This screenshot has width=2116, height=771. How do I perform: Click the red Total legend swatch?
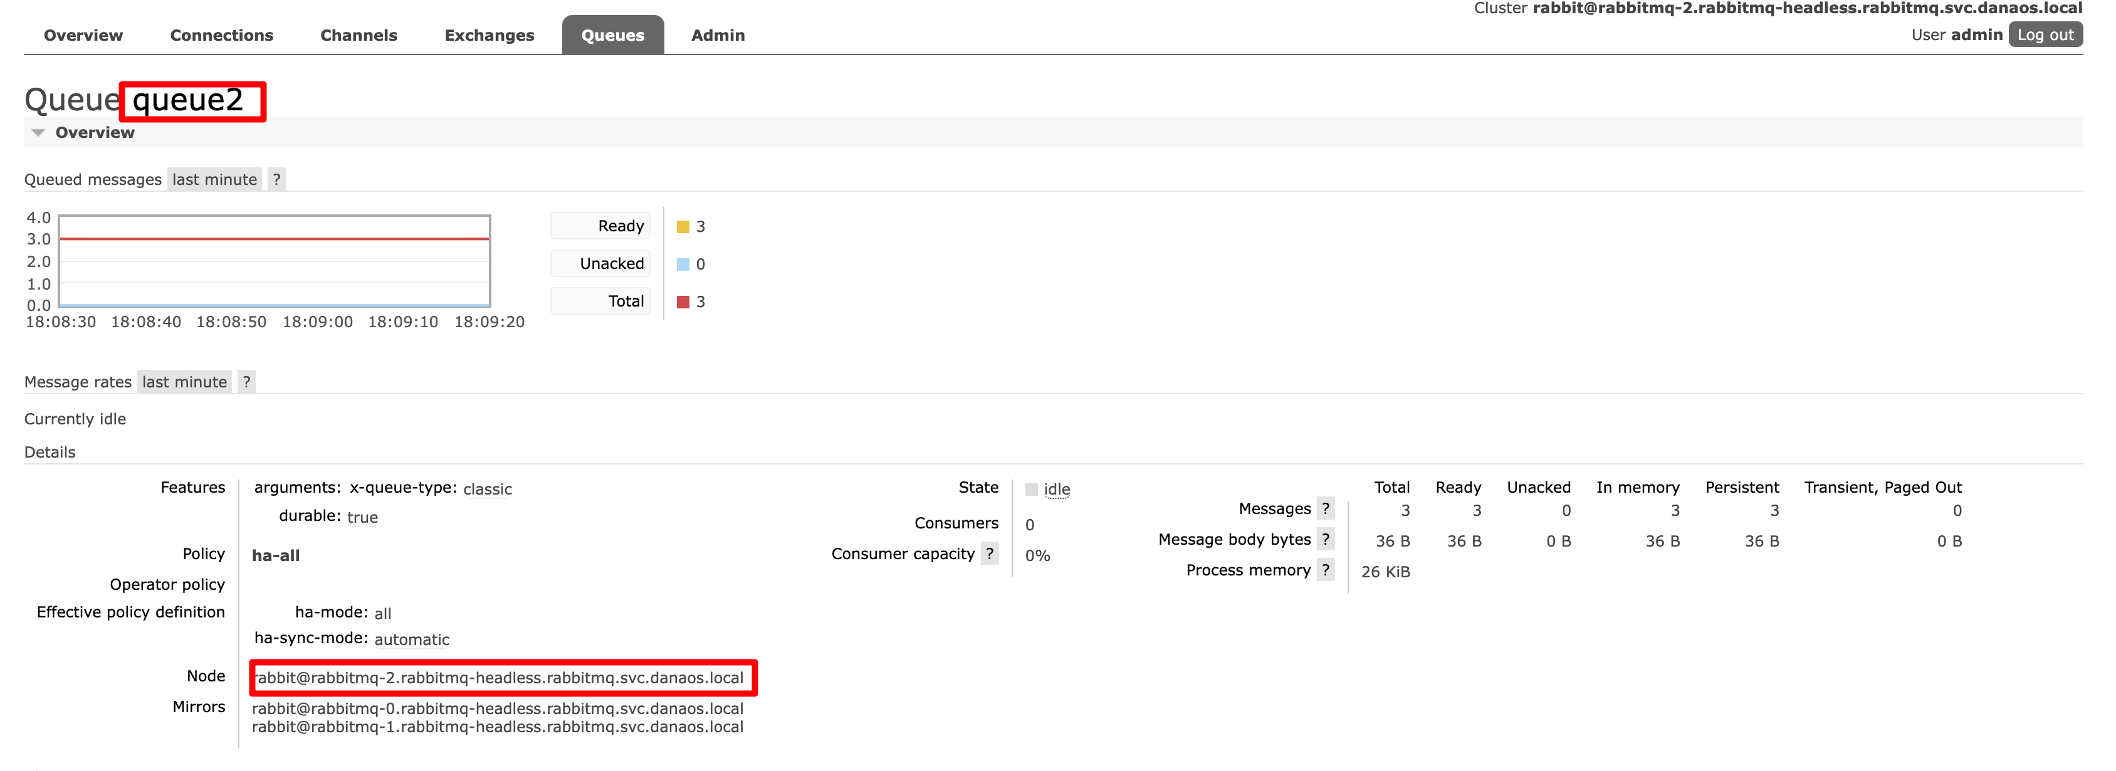click(x=683, y=302)
